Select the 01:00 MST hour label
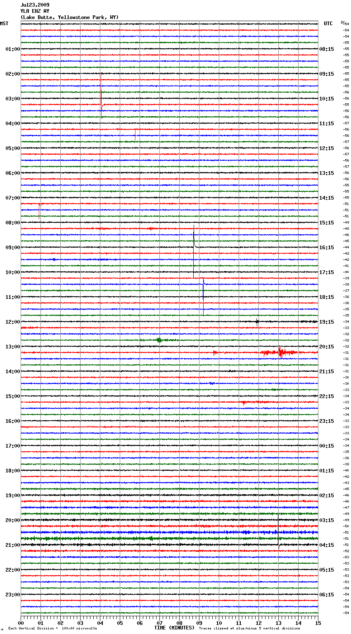The height and width of the screenshot is (634, 351). [13, 49]
